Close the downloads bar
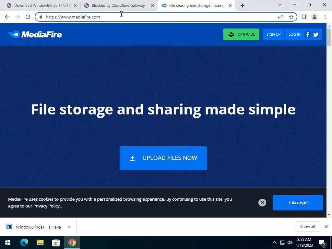 326,227
